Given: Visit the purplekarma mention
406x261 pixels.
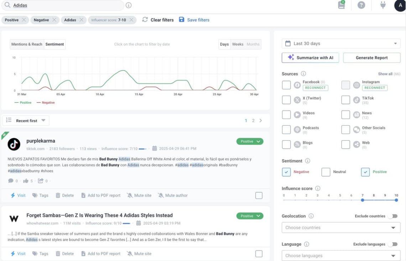Looking at the screenshot, I should coord(18,195).
